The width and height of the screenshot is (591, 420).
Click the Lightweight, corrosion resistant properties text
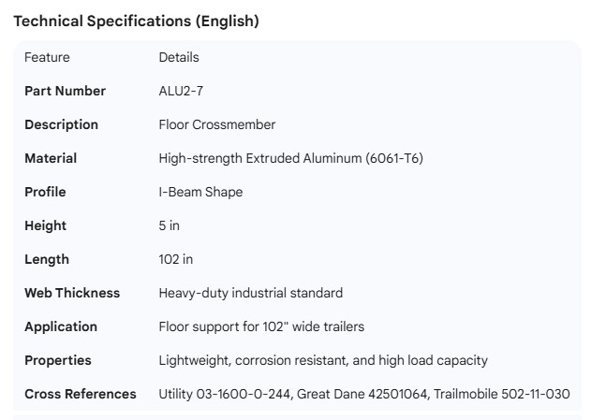[323, 360]
